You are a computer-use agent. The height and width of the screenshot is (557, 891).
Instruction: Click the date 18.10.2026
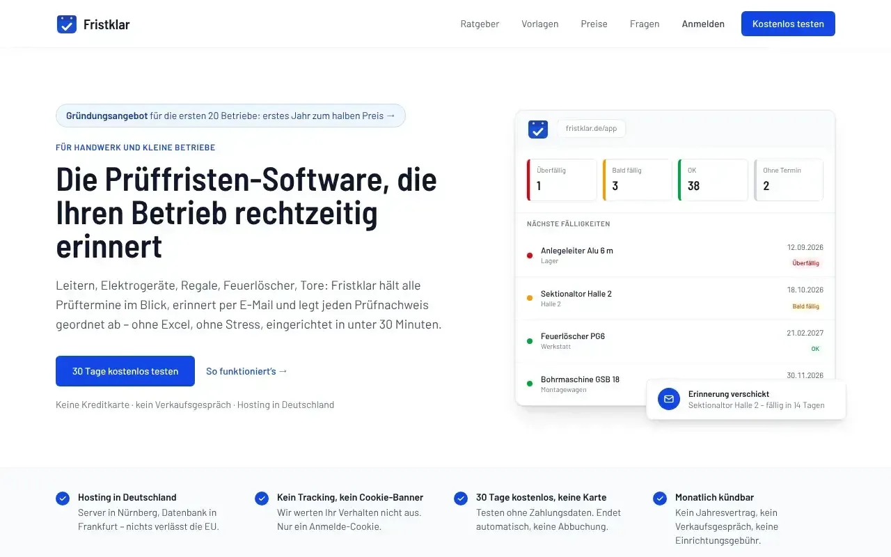[x=805, y=290]
